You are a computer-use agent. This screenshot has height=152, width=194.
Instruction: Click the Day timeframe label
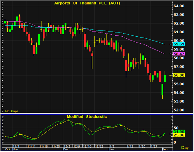[185, 147]
